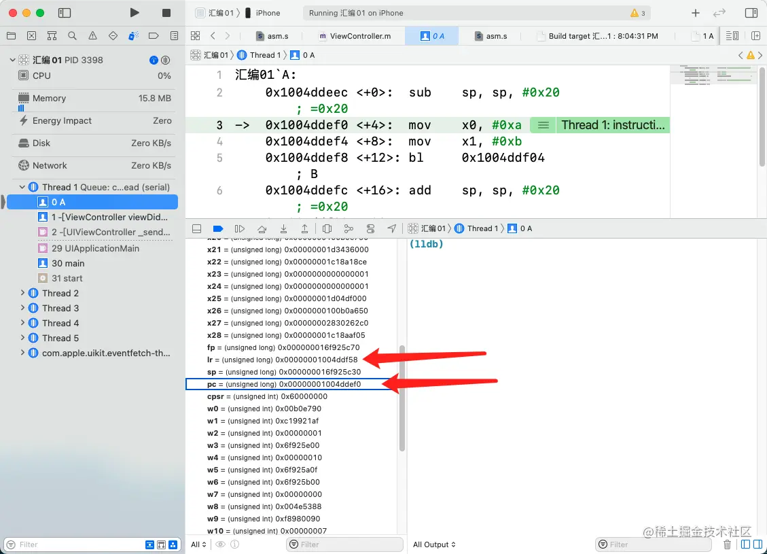767x554 pixels.
Task: Open the Library with the plus button
Action: click(x=696, y=13)
